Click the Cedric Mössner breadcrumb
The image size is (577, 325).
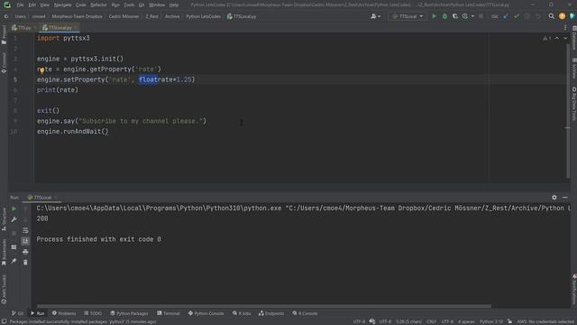point(124,16)
